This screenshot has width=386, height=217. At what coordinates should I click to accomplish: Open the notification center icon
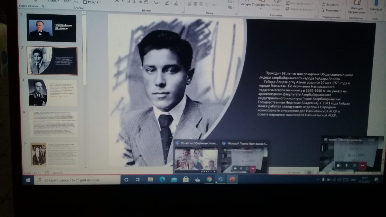click(376, 180)
